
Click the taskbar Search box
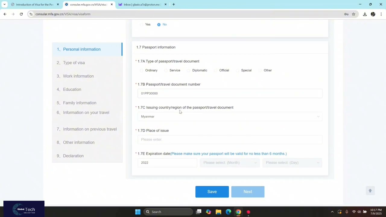pyautogui.click(x=168, y=212)
